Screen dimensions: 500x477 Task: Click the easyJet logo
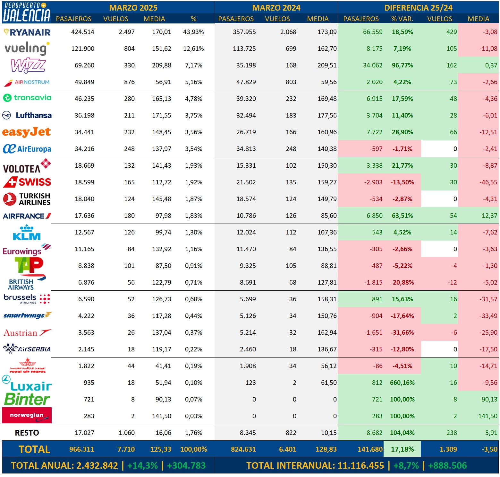(x=26, y=132)
